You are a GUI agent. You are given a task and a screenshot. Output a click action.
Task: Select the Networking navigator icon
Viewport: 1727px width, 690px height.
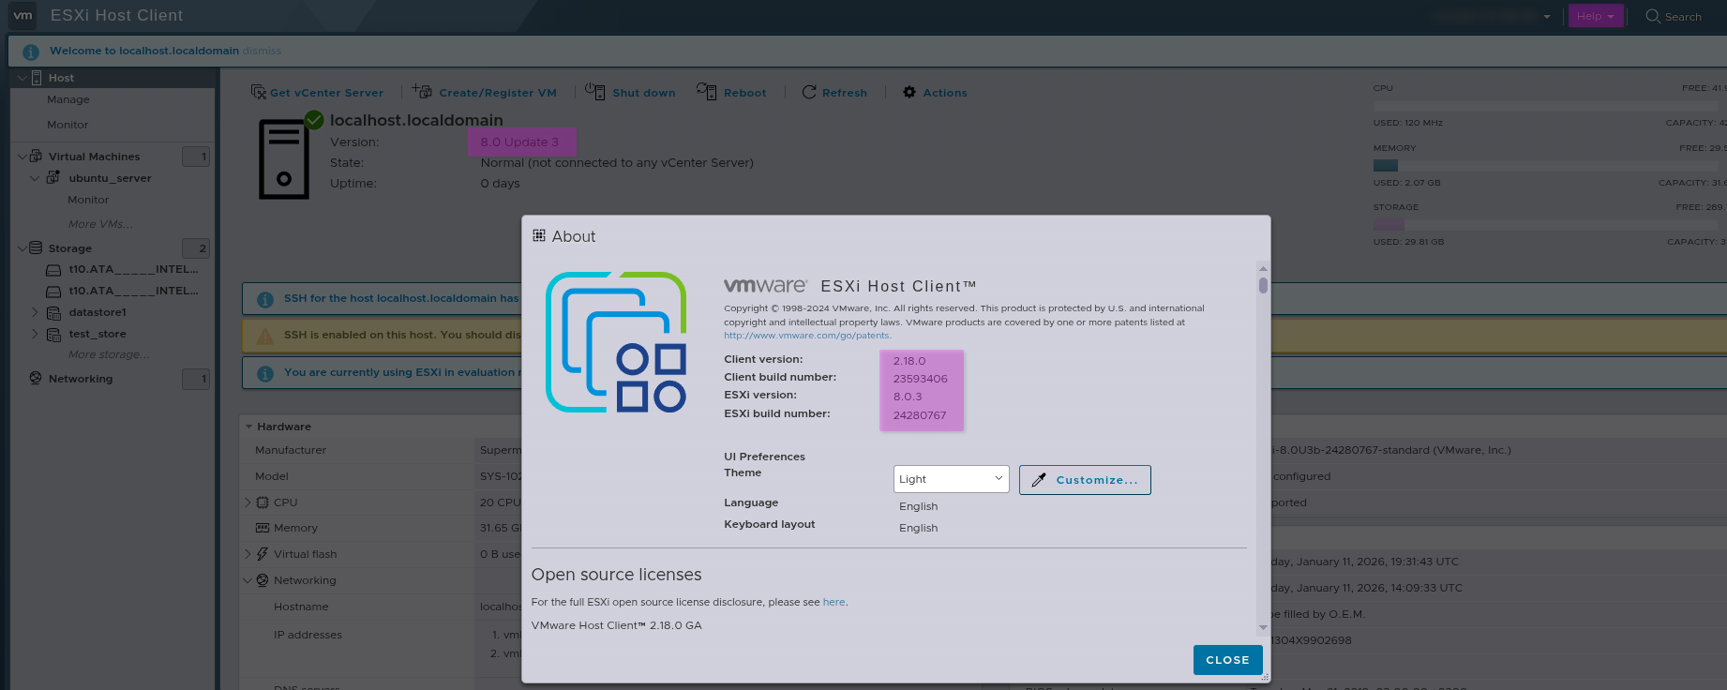36,378
